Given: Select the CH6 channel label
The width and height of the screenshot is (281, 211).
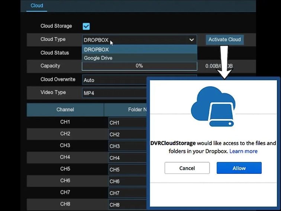Looking at the screenshot, I should tap(65, 180).
